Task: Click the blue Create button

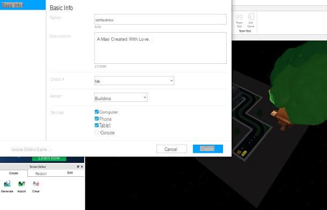Action: (208, 149)
